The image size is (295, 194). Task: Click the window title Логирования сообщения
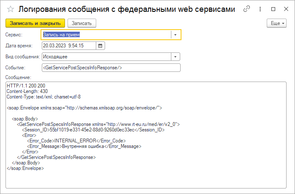click(x=127, y=8)
